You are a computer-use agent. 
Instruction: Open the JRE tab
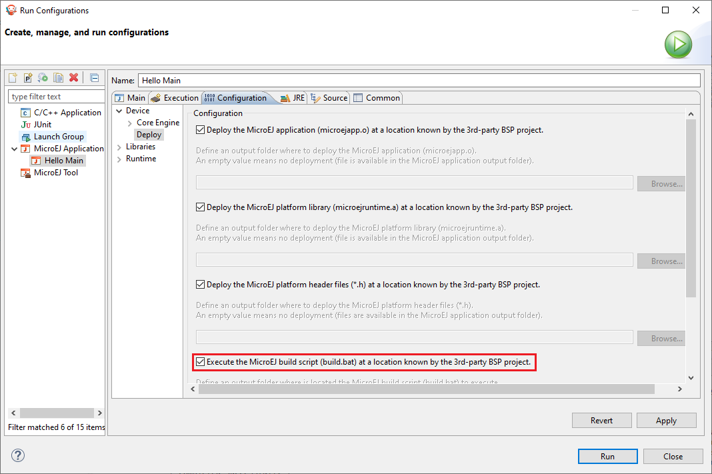tap(293, 98)
